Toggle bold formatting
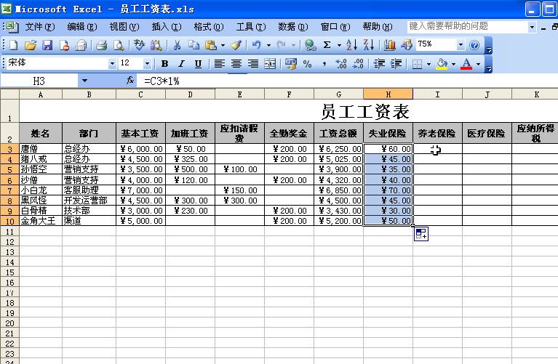558x364 pixels. [164, 64]
